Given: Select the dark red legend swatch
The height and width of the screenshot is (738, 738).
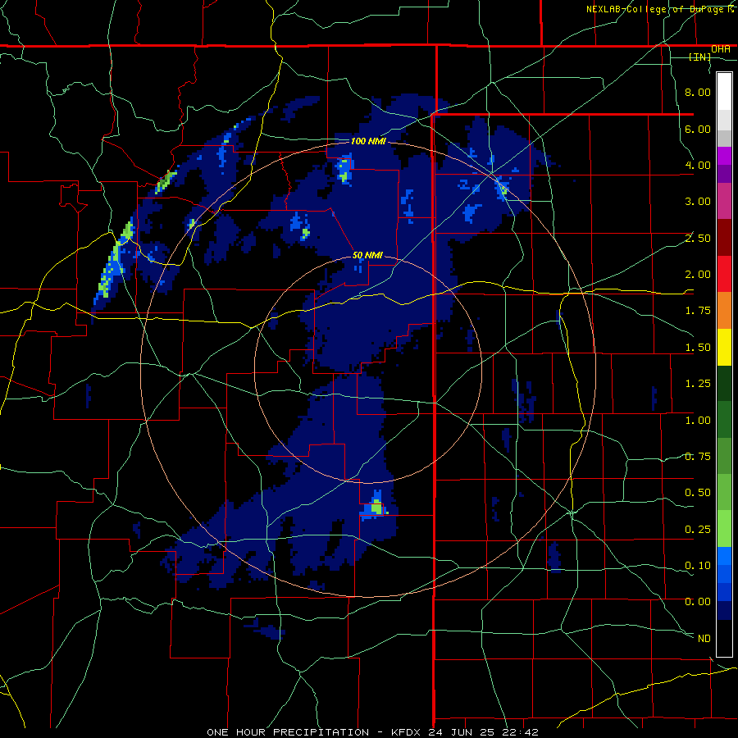Looking at the screenshot, I should tap(724, 238).
